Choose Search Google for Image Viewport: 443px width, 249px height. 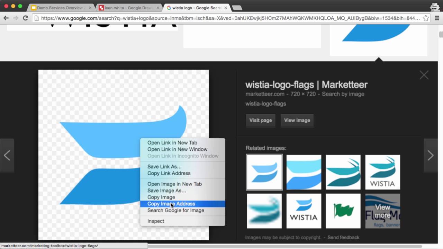tap(176, 210)
